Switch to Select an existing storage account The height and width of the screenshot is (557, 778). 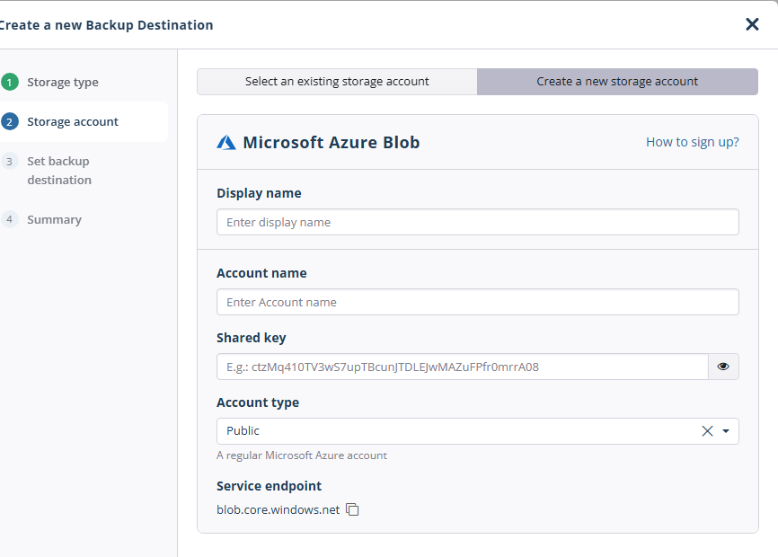337,82
